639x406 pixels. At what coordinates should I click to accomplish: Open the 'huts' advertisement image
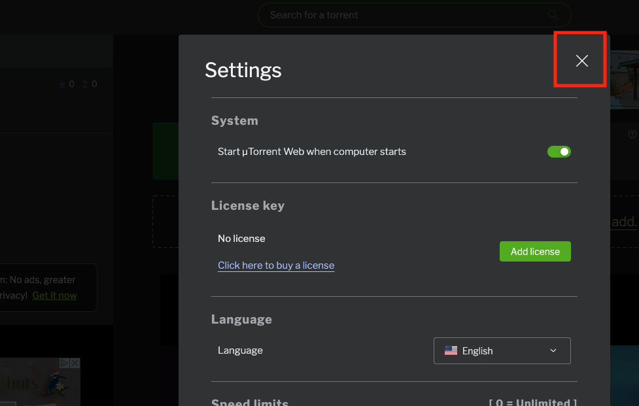click(x=40, y=382)
